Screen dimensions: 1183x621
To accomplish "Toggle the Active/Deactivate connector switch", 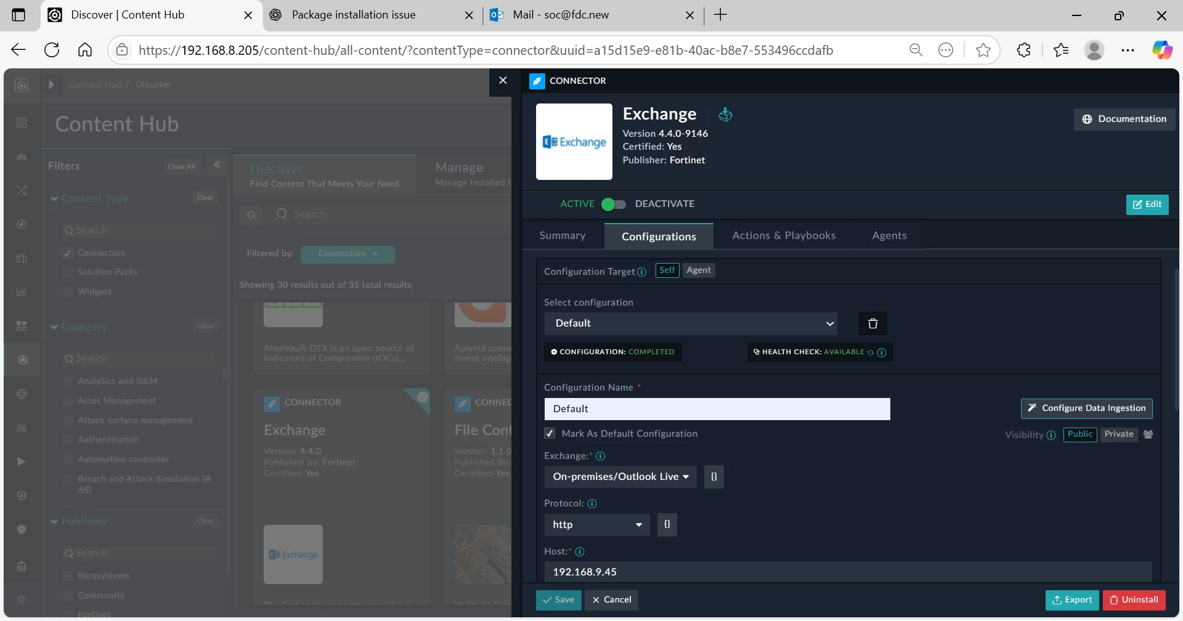I will (613, 205).
